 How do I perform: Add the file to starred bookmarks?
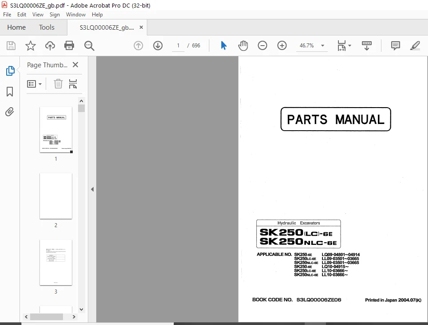click(x=30, y=46)
